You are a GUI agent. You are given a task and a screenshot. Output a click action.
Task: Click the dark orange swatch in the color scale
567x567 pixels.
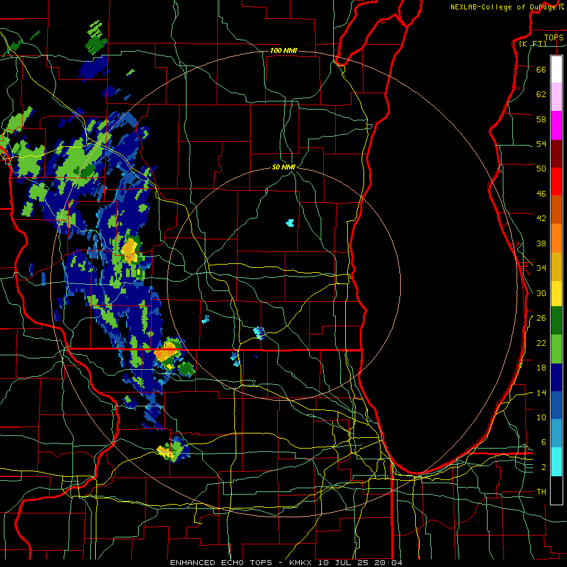coord(556,209)
